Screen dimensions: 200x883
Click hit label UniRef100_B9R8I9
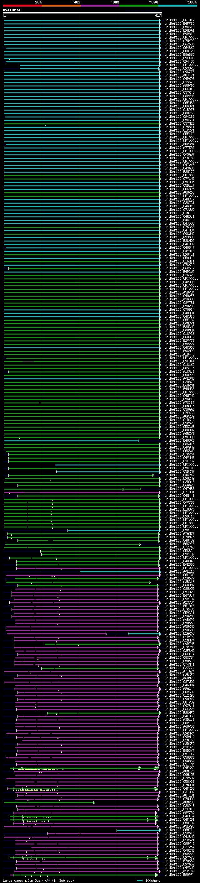pyautogui.click(x=179, y=34)
